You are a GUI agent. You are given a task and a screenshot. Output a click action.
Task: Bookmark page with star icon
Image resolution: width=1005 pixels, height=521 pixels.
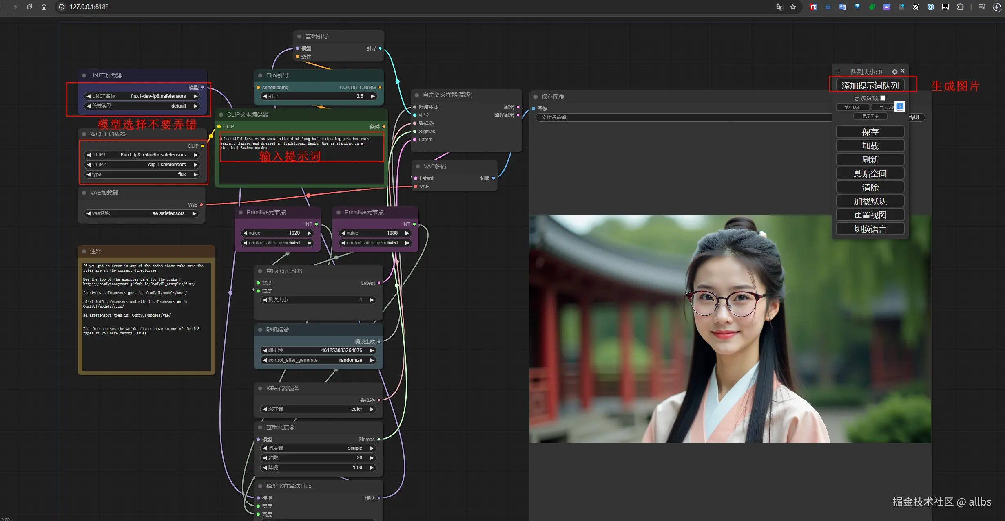pyautogui.click(x=793, y=7)
